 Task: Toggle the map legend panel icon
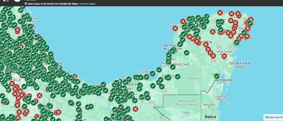(x=6, y=1)
